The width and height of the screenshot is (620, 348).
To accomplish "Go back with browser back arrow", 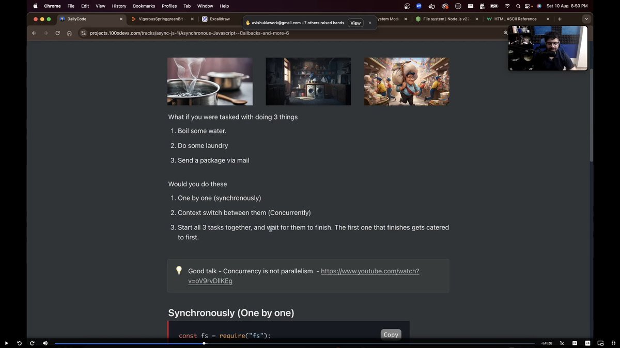I will 34,33.
